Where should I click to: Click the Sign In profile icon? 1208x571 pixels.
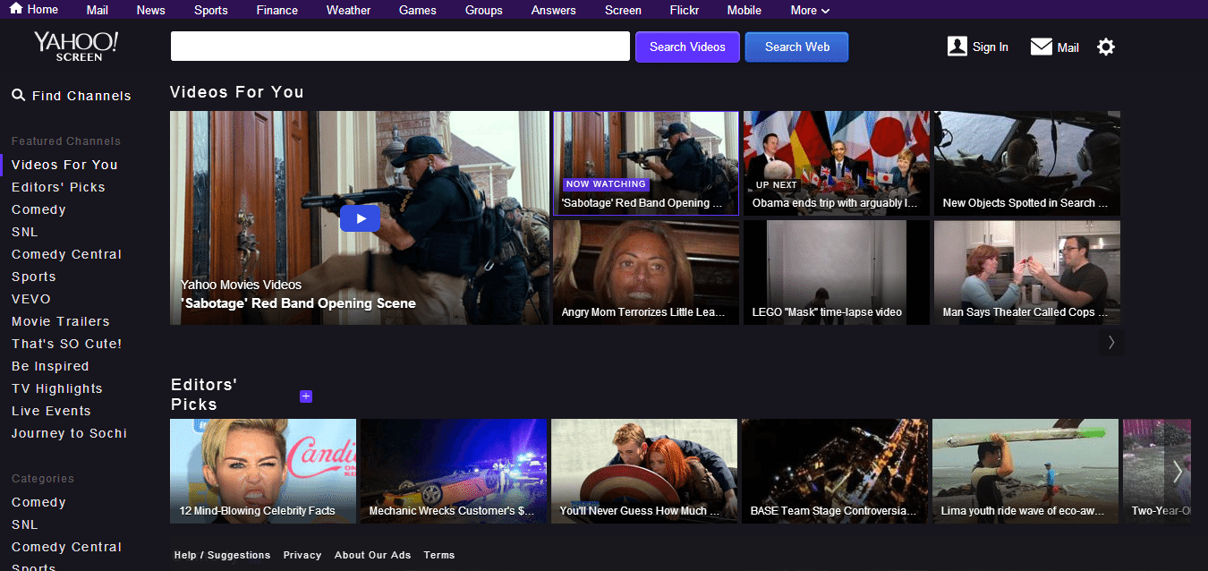[x=957, y=47]
